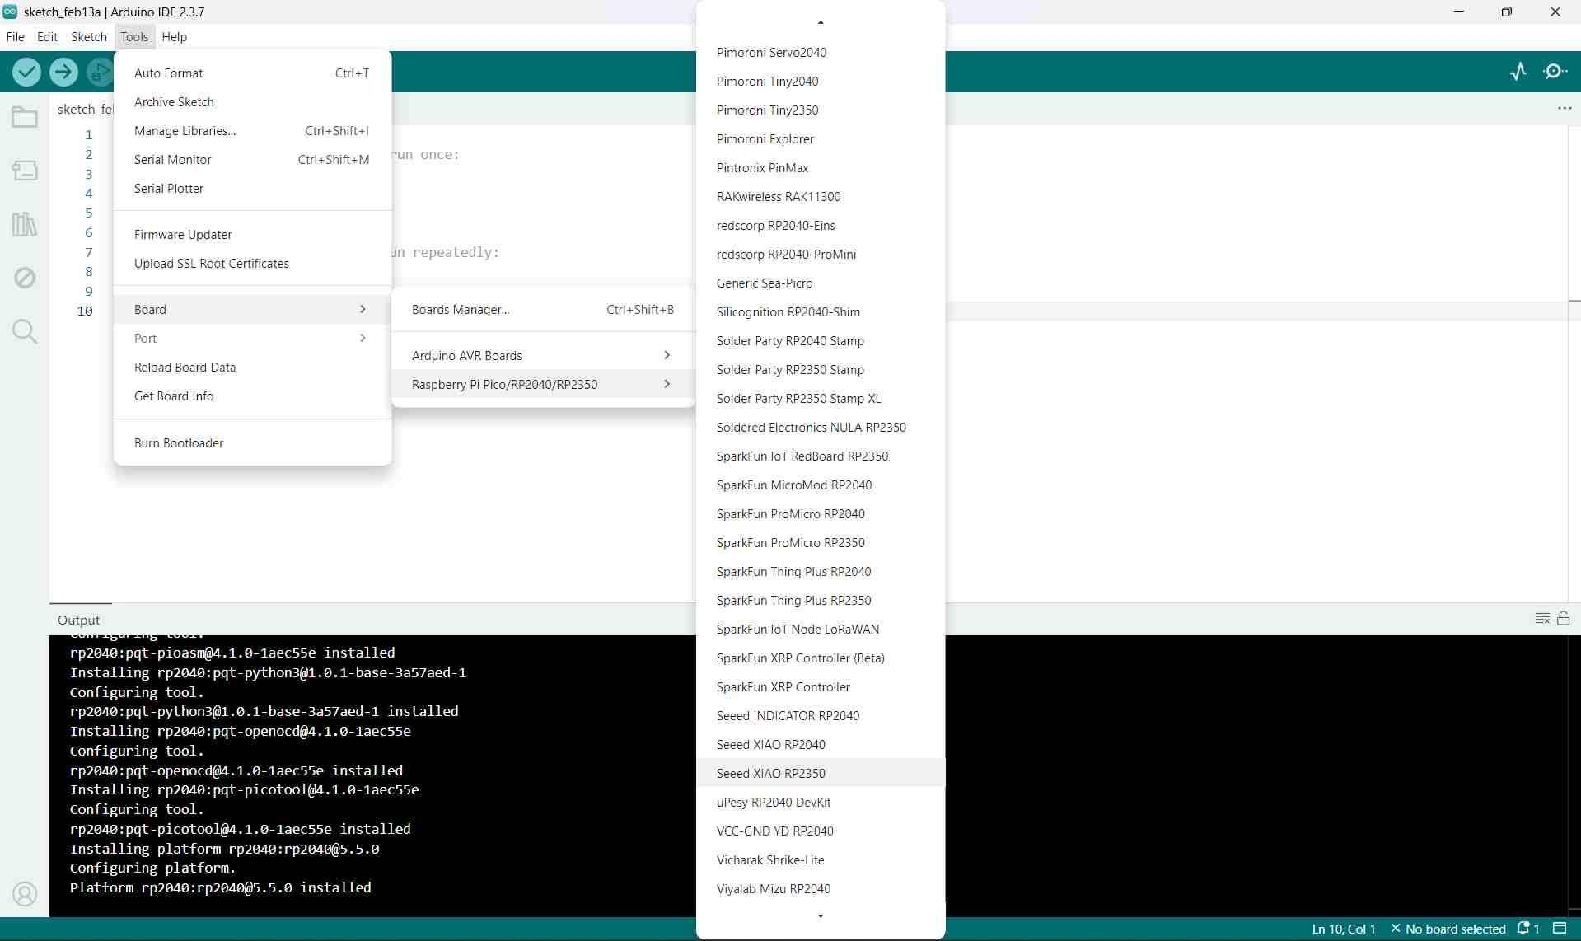The height and width of the screenshot is (941, 1581).
Task: Choose Pimoroni Servo2040 board
Action: click(x=821, y=52)
